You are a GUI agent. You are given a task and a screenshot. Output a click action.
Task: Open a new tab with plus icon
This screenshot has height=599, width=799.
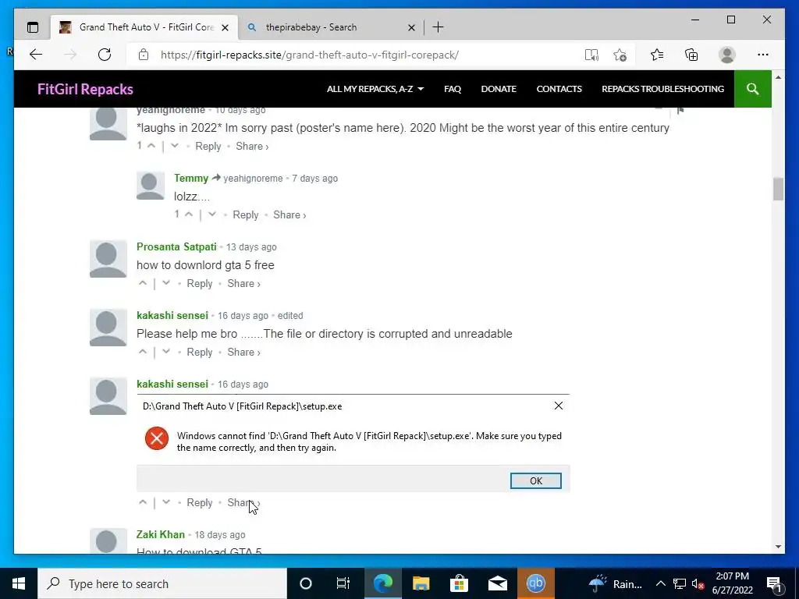click(x=438, y=27)
